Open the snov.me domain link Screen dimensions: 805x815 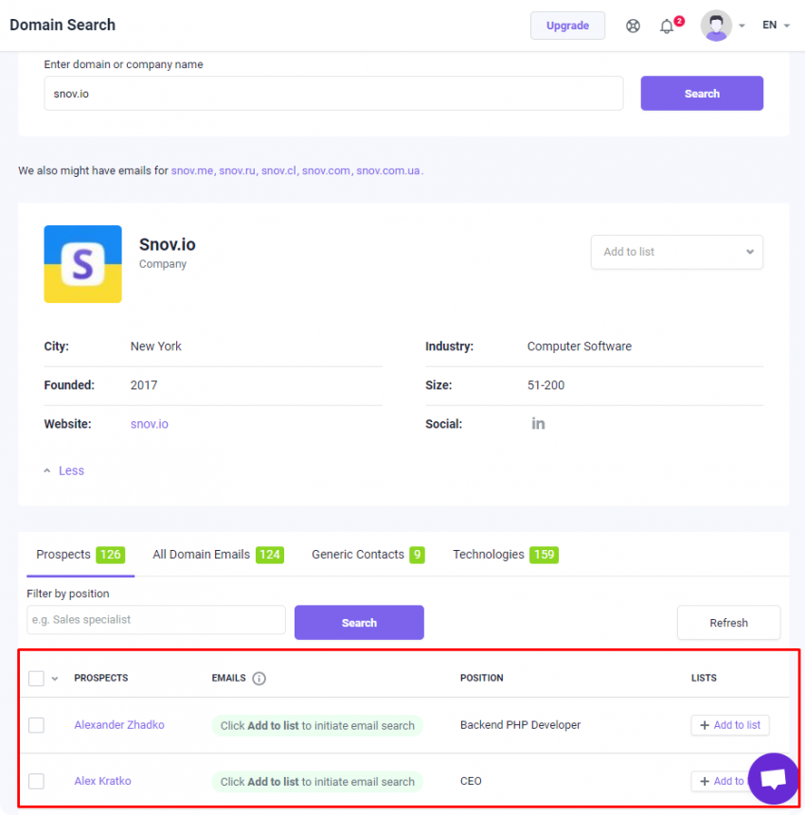(192, 170)
